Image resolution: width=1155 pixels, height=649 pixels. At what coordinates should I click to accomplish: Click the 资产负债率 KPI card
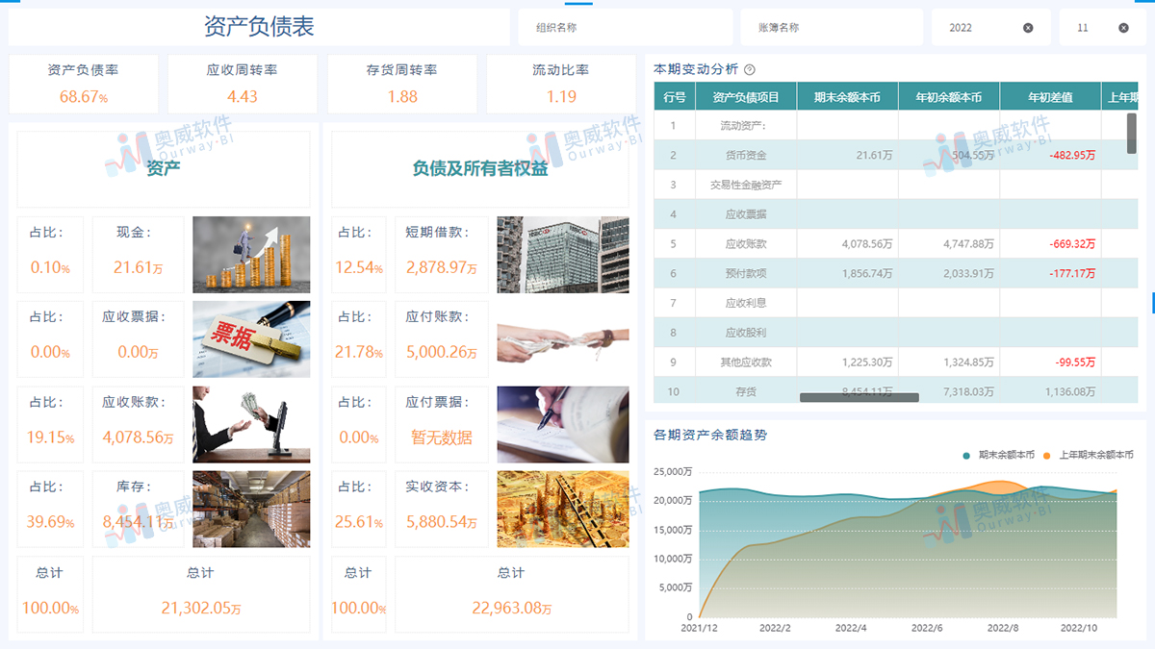84,84
